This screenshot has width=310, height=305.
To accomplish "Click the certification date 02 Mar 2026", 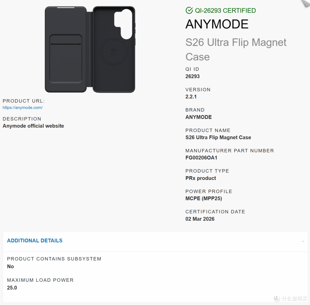I will [200, 219].
